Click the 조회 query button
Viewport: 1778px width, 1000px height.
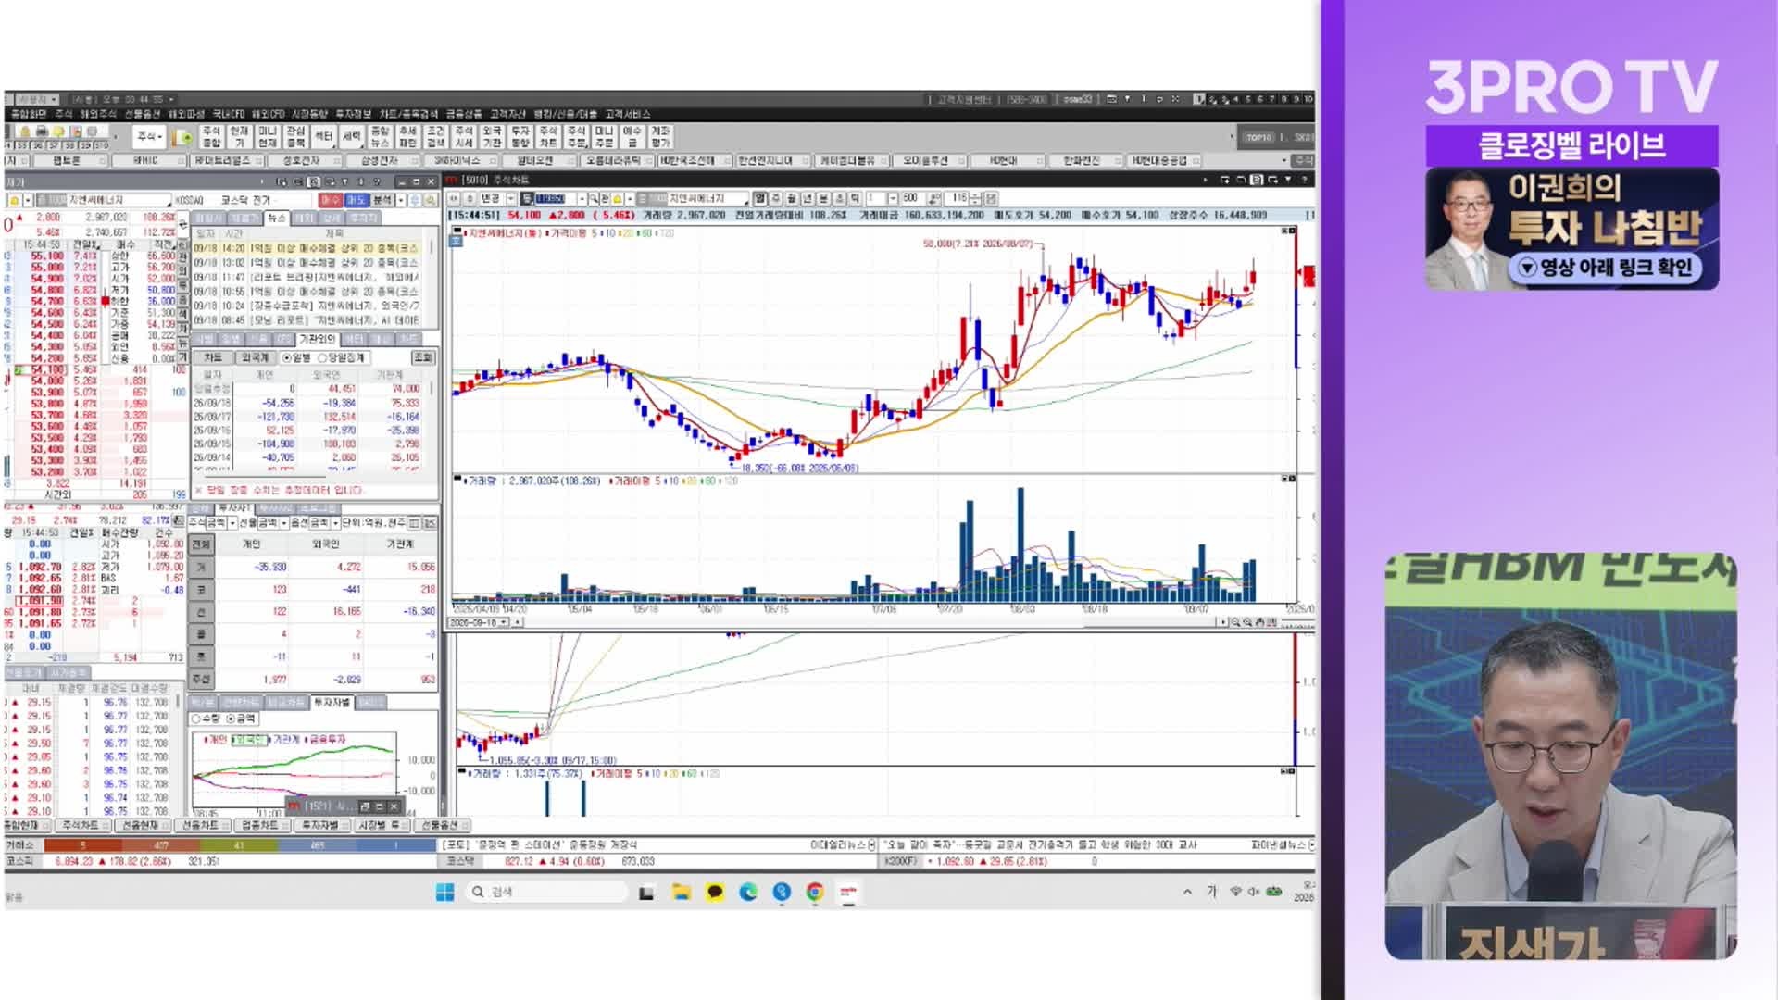[423, 357]
